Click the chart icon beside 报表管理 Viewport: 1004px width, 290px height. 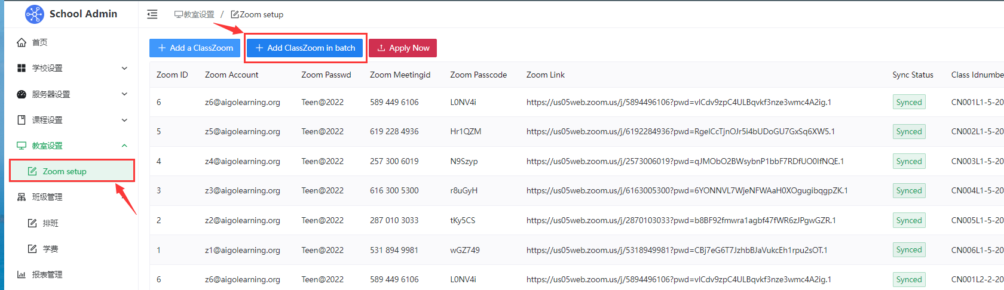pos(22,274)
